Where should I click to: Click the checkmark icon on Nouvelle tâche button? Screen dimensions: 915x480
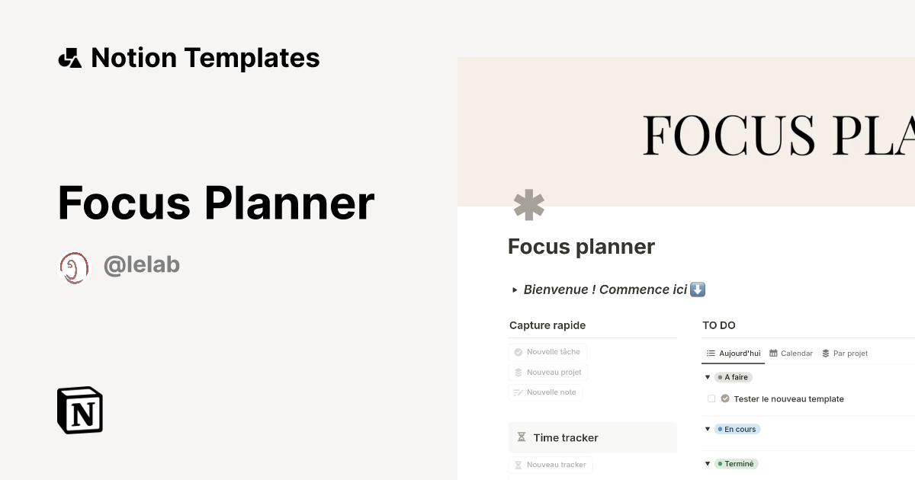coord(519,352)
